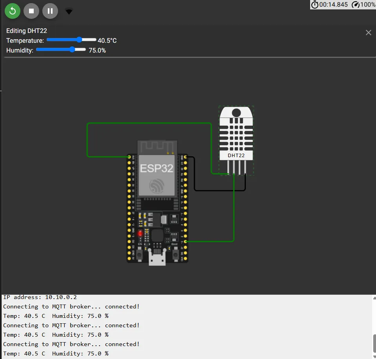Click the ESP32 top-right GND pin
Screen dimensions: 376x359
[x=185, y=157]
